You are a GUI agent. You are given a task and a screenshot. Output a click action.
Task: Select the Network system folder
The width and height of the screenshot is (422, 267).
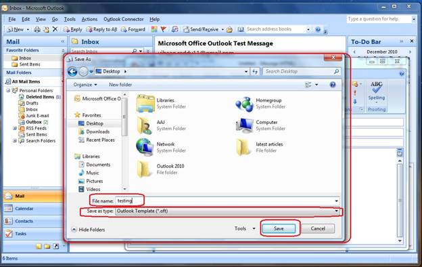161,147
